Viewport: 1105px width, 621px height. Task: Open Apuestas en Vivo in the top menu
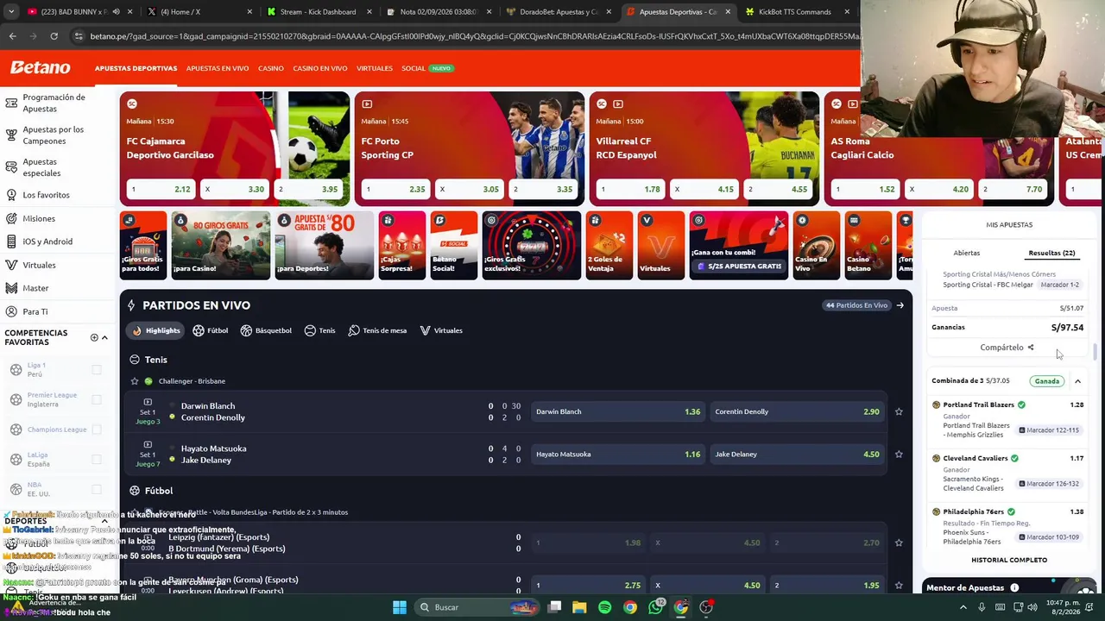pyautogui.click(x=218, y=68)
